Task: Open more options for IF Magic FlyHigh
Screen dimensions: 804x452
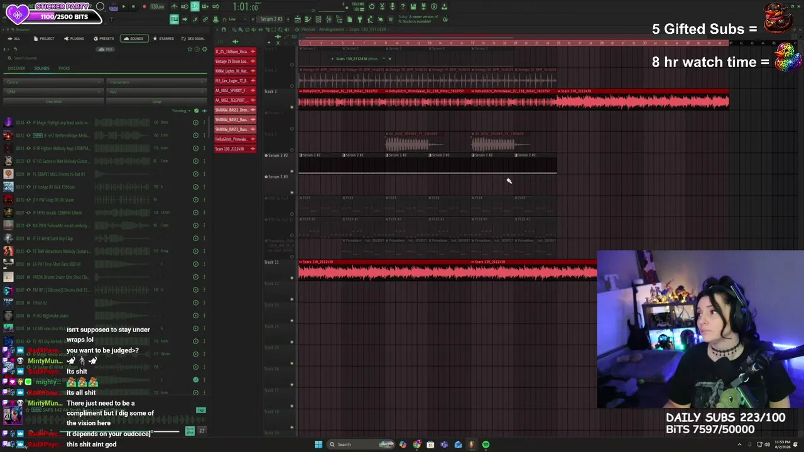Action: [204, 122]
